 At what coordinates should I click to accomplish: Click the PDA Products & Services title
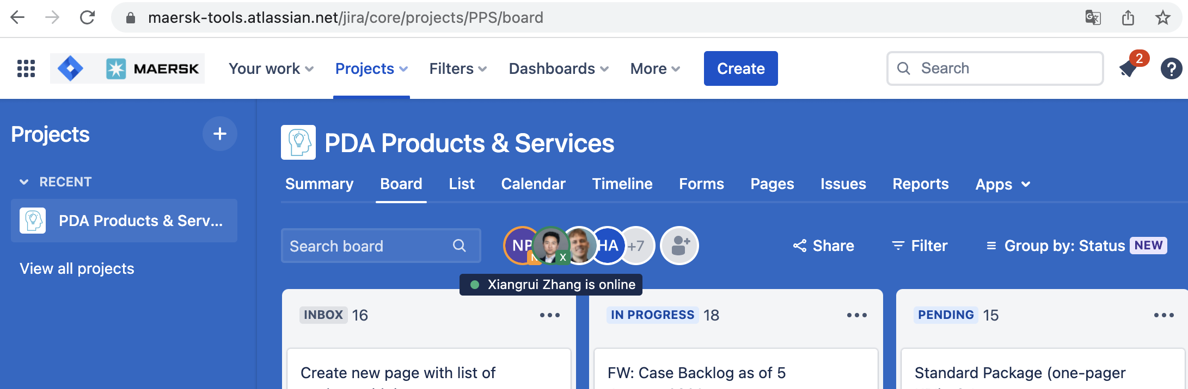[469, 143]
